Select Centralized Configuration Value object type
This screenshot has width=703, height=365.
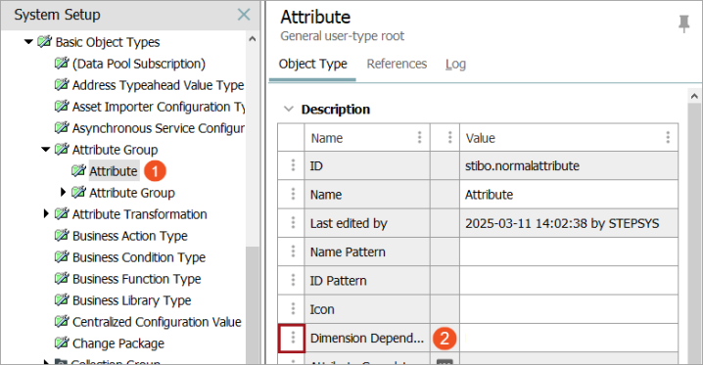point(157,322)
